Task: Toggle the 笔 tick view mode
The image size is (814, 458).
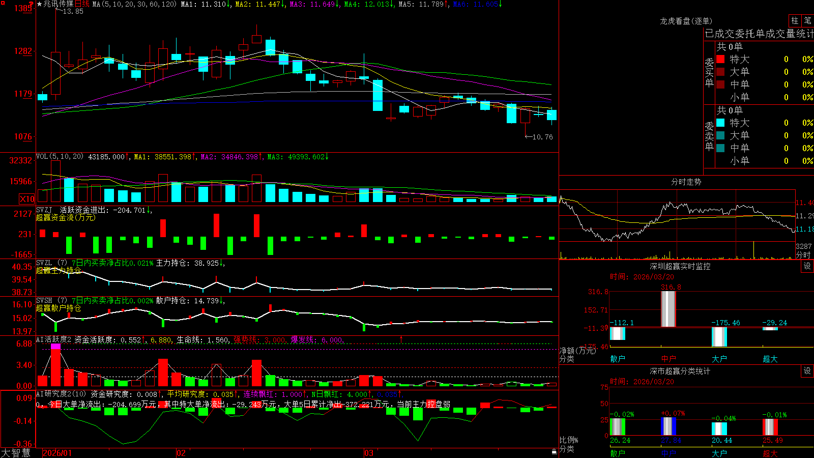Action: (x=807, y=21)
